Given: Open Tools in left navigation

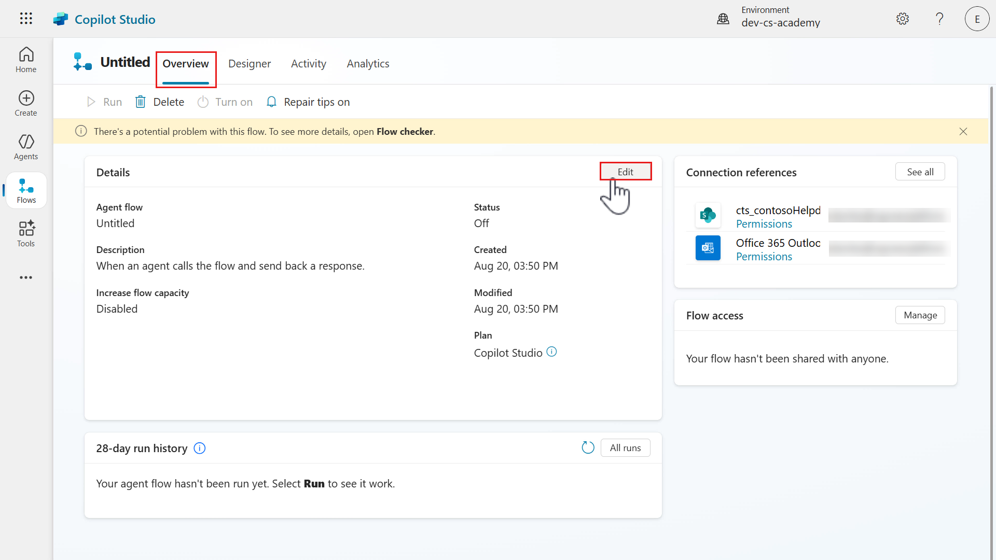Looking at the screenshot, I should (x=26, y=234).
